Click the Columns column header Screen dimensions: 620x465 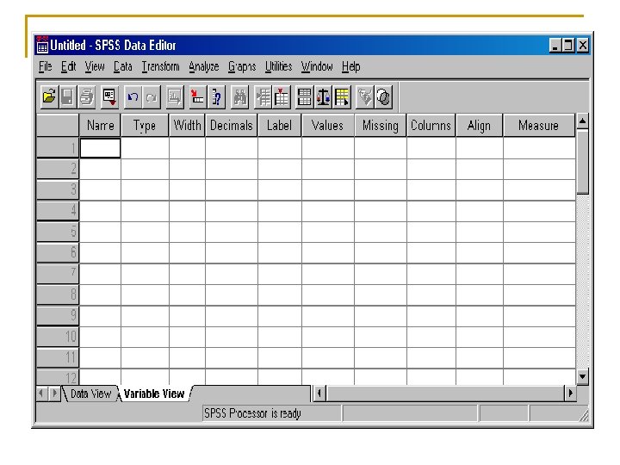pos(431,126)
